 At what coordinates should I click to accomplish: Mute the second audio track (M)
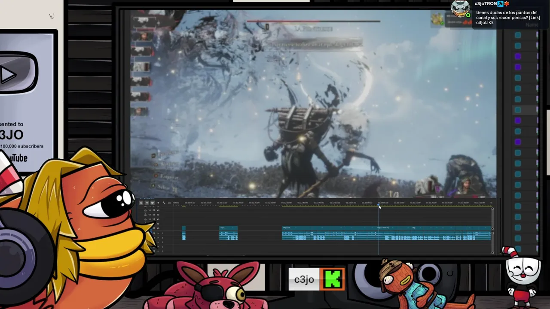pos(158,238)
